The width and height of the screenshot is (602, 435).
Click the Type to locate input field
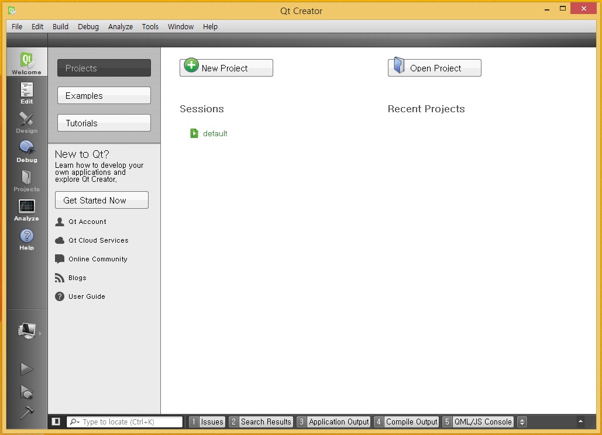tap(135, 422)
